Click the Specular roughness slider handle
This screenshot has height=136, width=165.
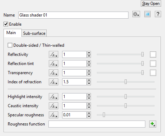point(104,115)
